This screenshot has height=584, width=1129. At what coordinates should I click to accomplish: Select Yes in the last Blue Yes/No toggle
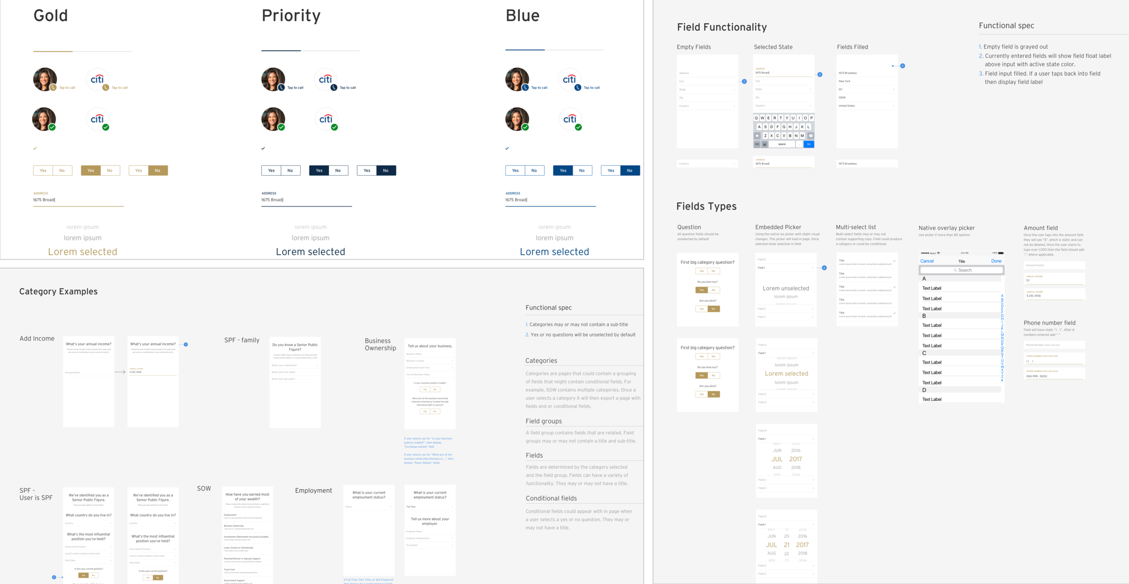611,170
